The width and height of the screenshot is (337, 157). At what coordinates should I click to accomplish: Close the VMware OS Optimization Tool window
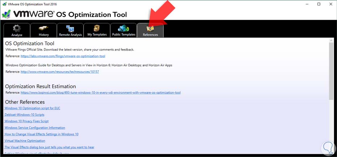[x=331, y=4]
